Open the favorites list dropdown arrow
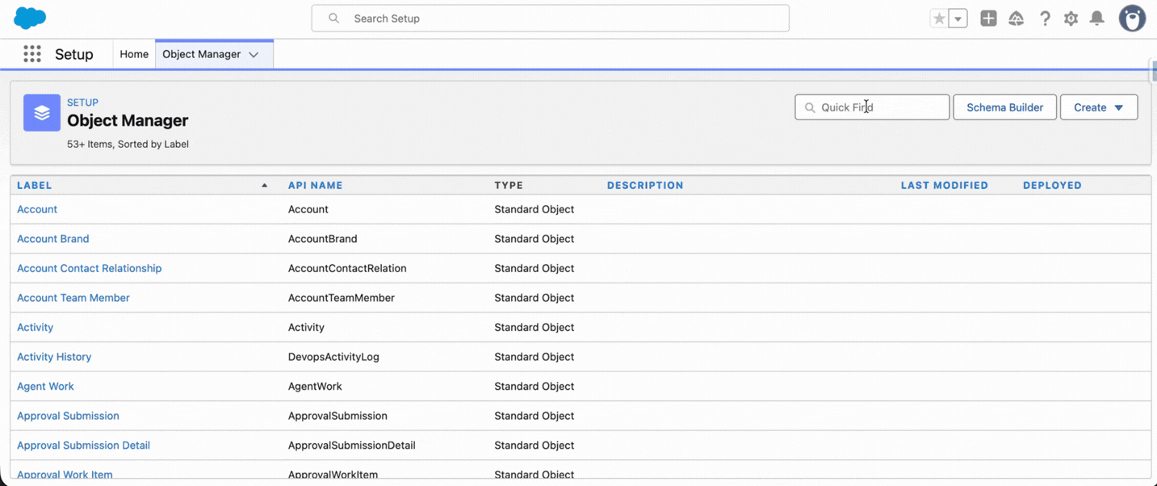 pos(958,19)
